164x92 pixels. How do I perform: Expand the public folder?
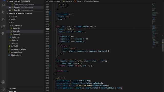(9, 19)
